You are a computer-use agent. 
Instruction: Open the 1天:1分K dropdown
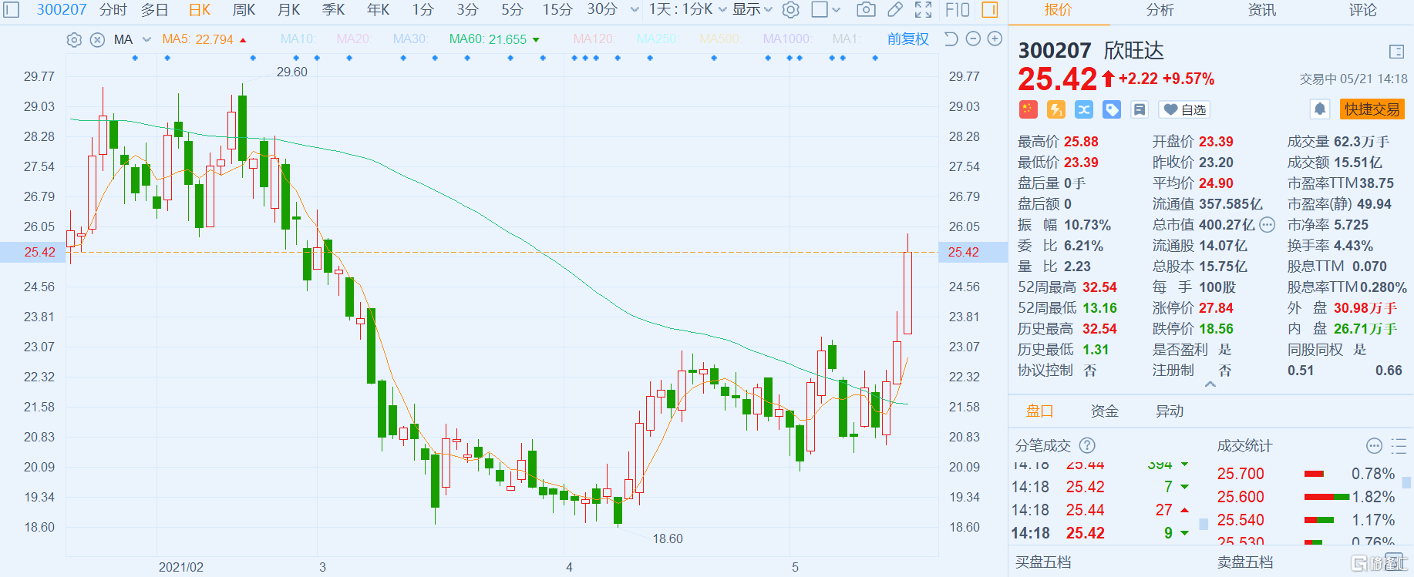[x=688, y=10]
